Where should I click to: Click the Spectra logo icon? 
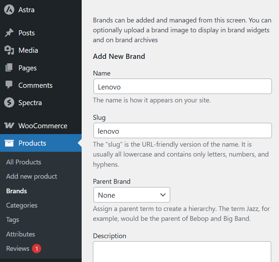coord(9,102)
